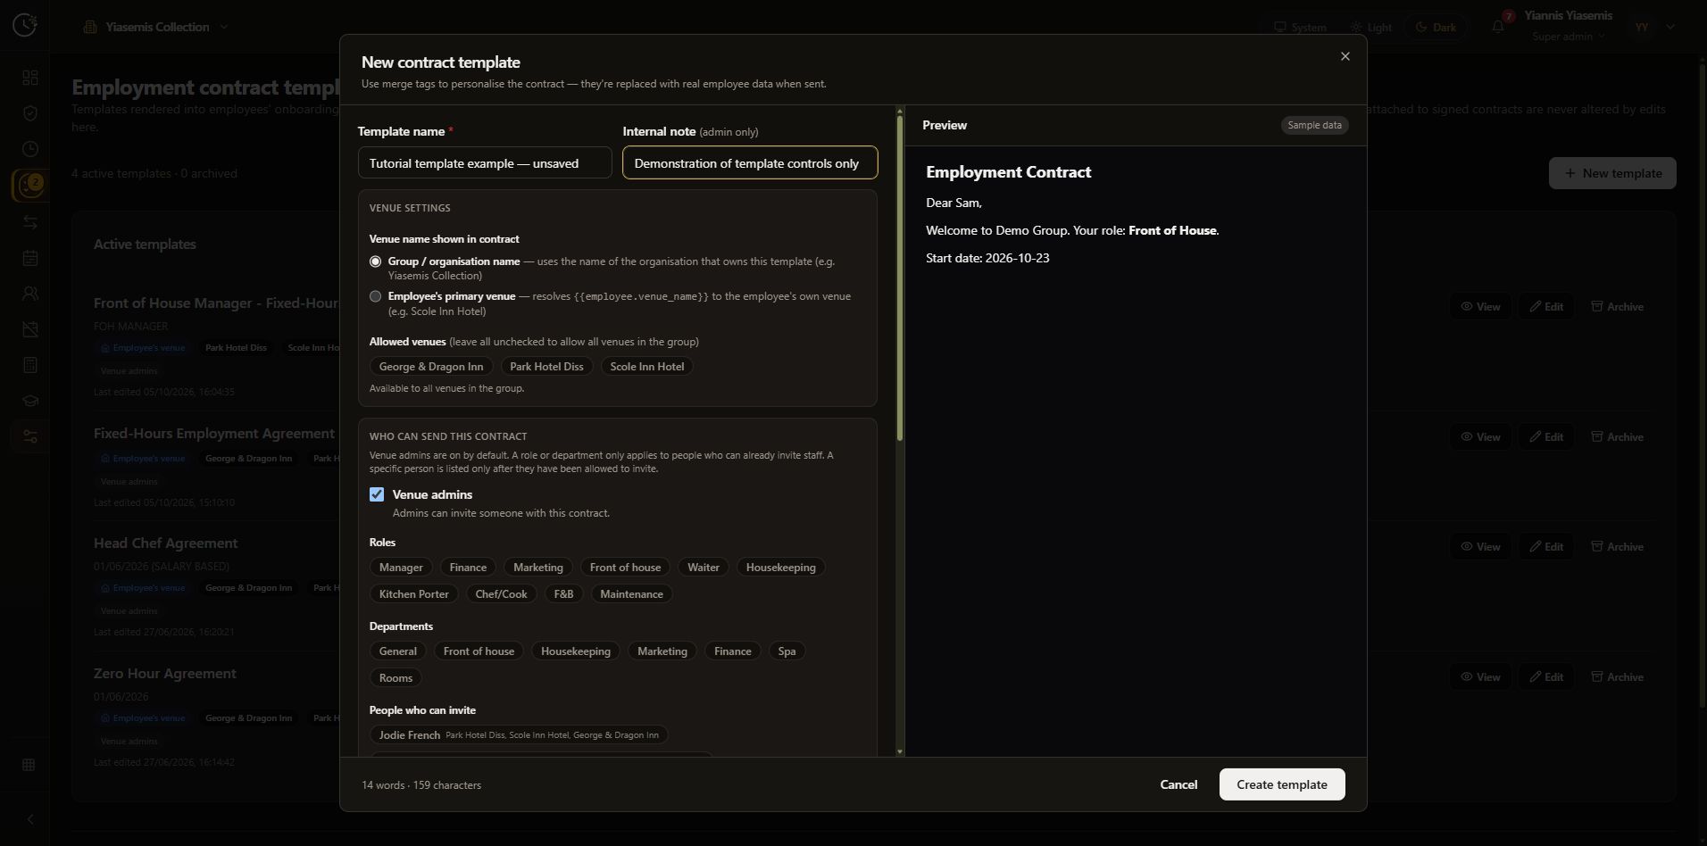Click the Internal note input field
This screenshot has height=846, width=1707.
750,163
